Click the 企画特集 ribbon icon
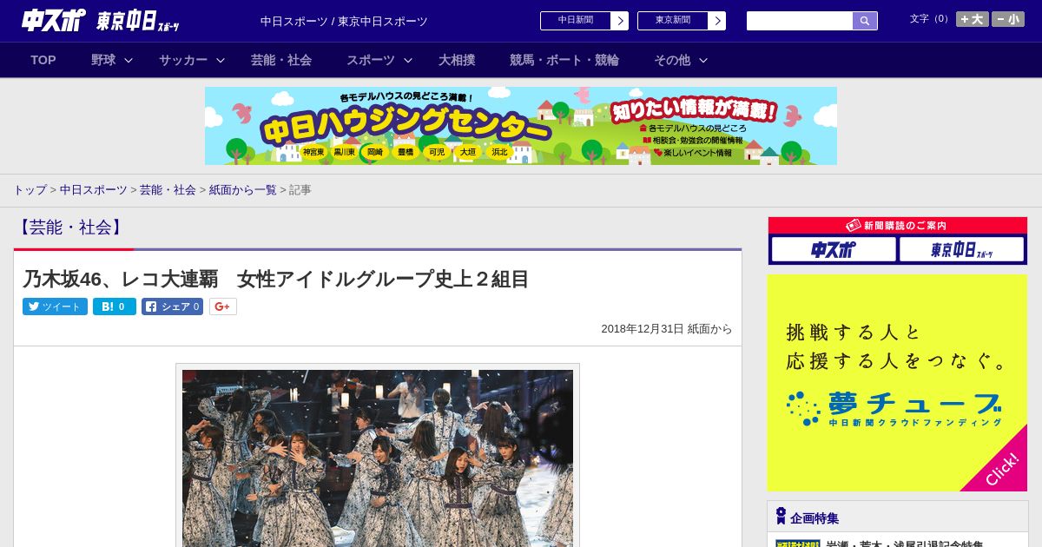Screen dimensions: 1042x547 click(x=781, y=516)
